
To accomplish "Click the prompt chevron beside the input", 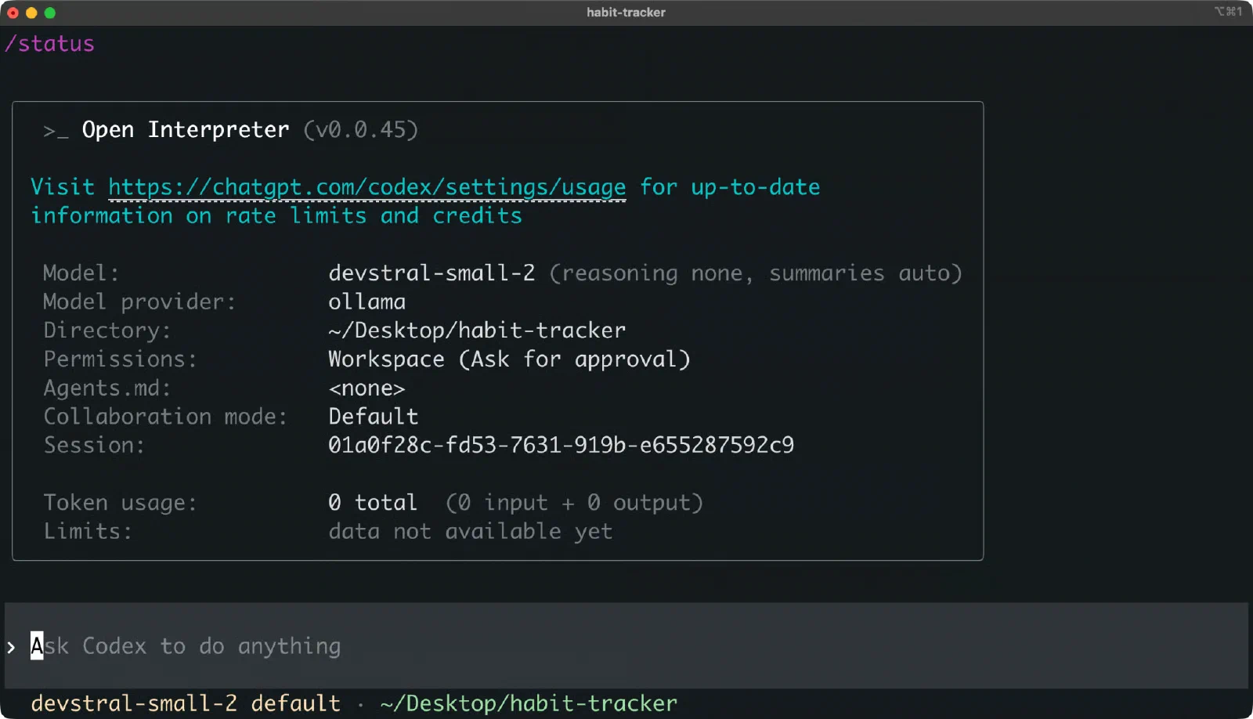I will (x=11, y=647).
